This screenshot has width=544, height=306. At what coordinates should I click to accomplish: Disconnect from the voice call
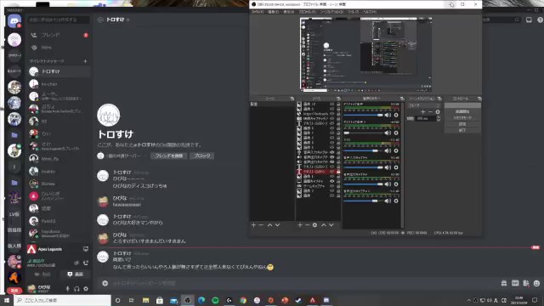[86, 263]
